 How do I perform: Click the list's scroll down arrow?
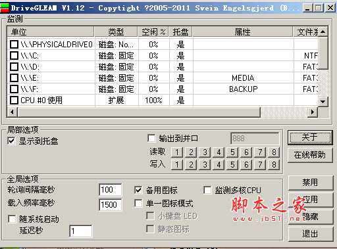[x=323, y=102]
